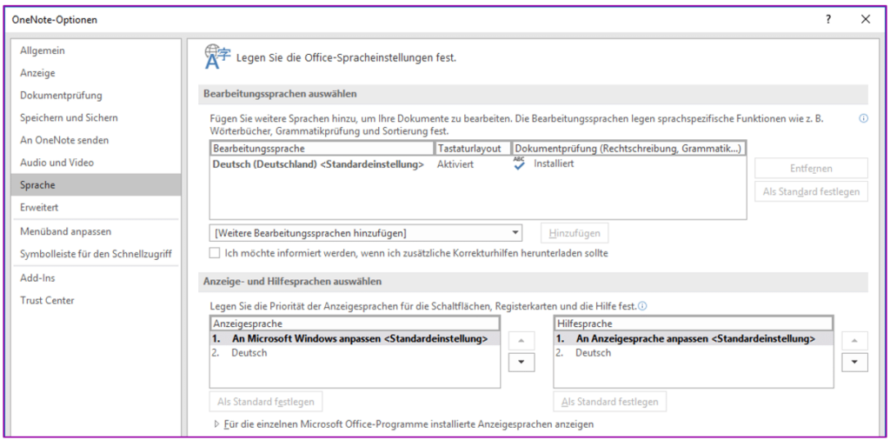
Task: Go to Speichern und Sichern settings
Action: click(96, 117)
